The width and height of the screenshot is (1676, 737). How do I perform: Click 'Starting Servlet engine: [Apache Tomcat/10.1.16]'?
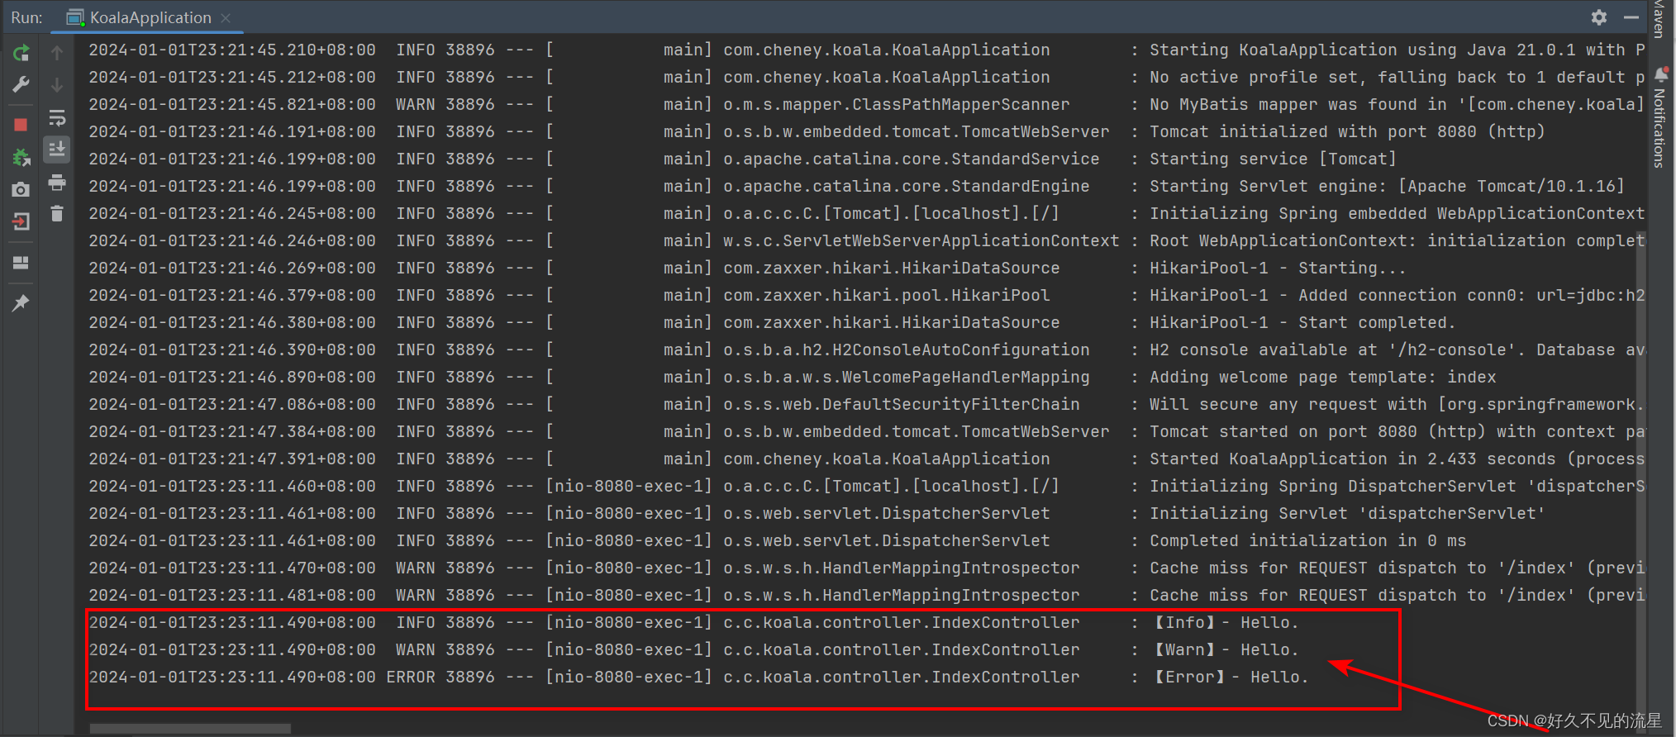pos(1387,186)
